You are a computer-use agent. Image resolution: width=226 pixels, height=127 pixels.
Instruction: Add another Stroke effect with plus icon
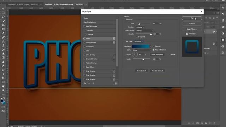[x=114, y=38]
